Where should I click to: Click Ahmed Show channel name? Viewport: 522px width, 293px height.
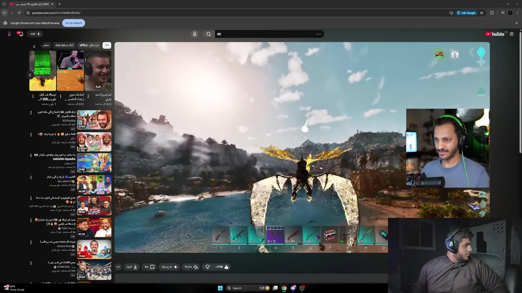[64, 246]
